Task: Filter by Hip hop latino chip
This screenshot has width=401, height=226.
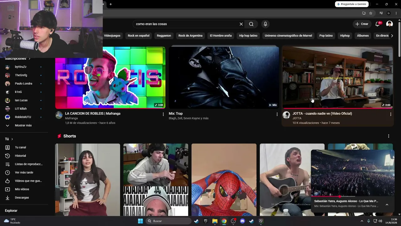Action: click(248, 36)
